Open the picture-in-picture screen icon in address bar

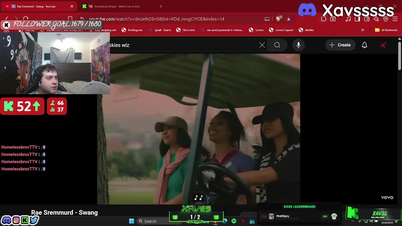click(267, 19)
